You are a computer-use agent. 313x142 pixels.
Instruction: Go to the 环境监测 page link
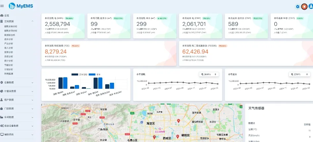point(9,74)
